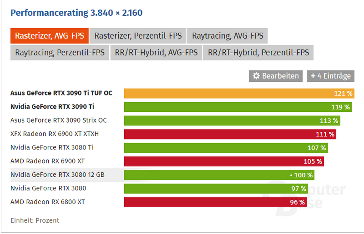
Task: Click the green 100 % reference bar
Action: point(219,175)
